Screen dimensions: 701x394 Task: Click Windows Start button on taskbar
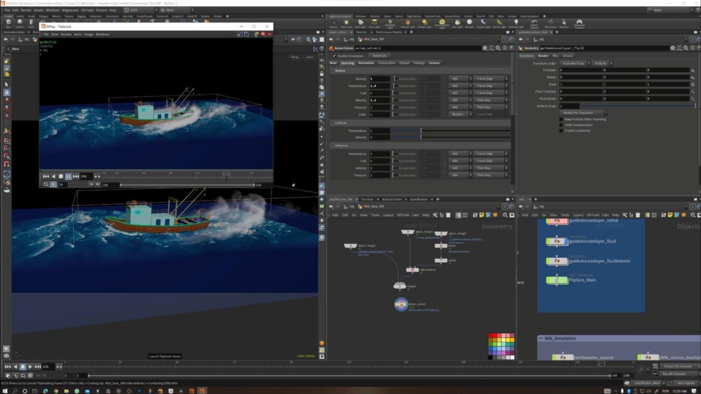(x=4, y=391)
